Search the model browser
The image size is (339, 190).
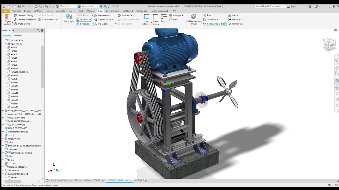point(38,31)
